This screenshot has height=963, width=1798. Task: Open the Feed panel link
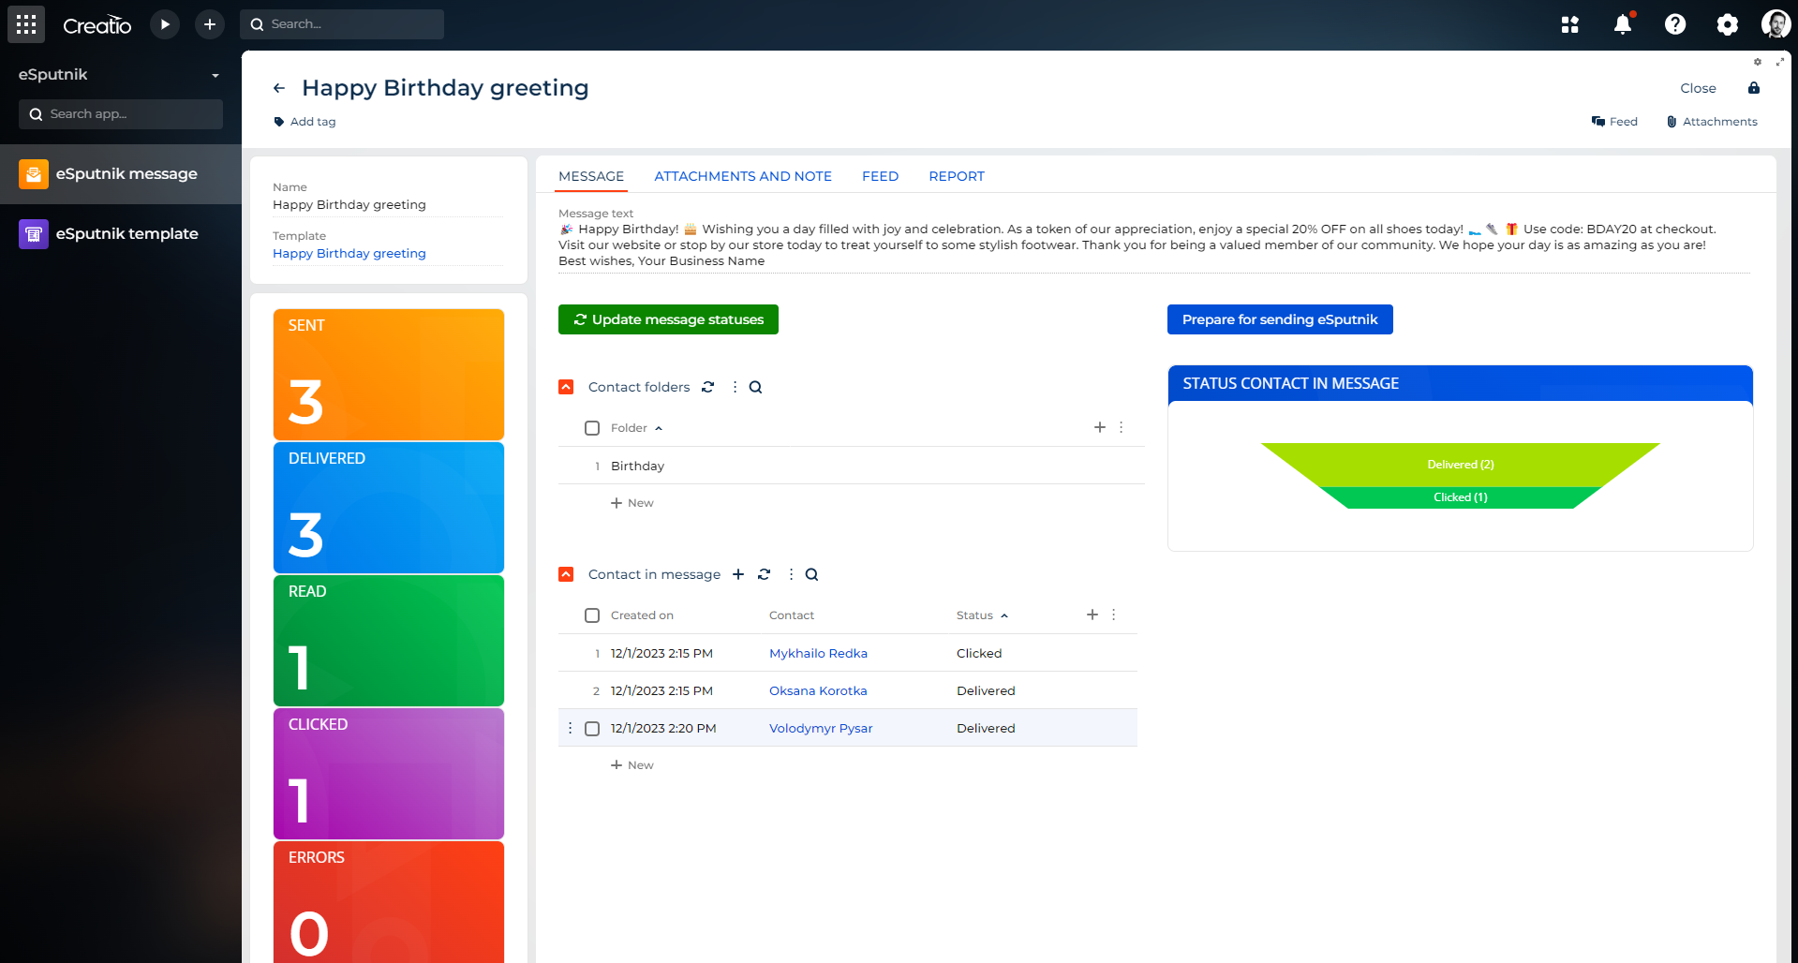coord(1614,122)
